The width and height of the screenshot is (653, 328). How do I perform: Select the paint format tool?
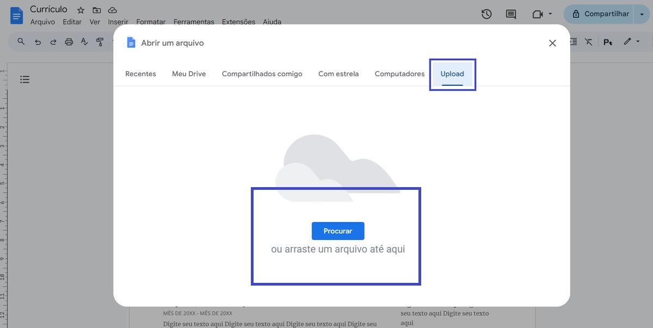(100, 41)
